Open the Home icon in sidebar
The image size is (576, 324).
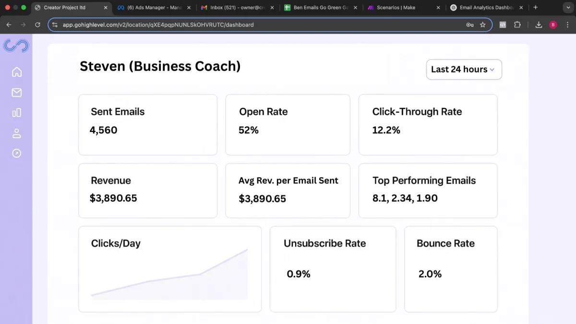pos(17,72)
